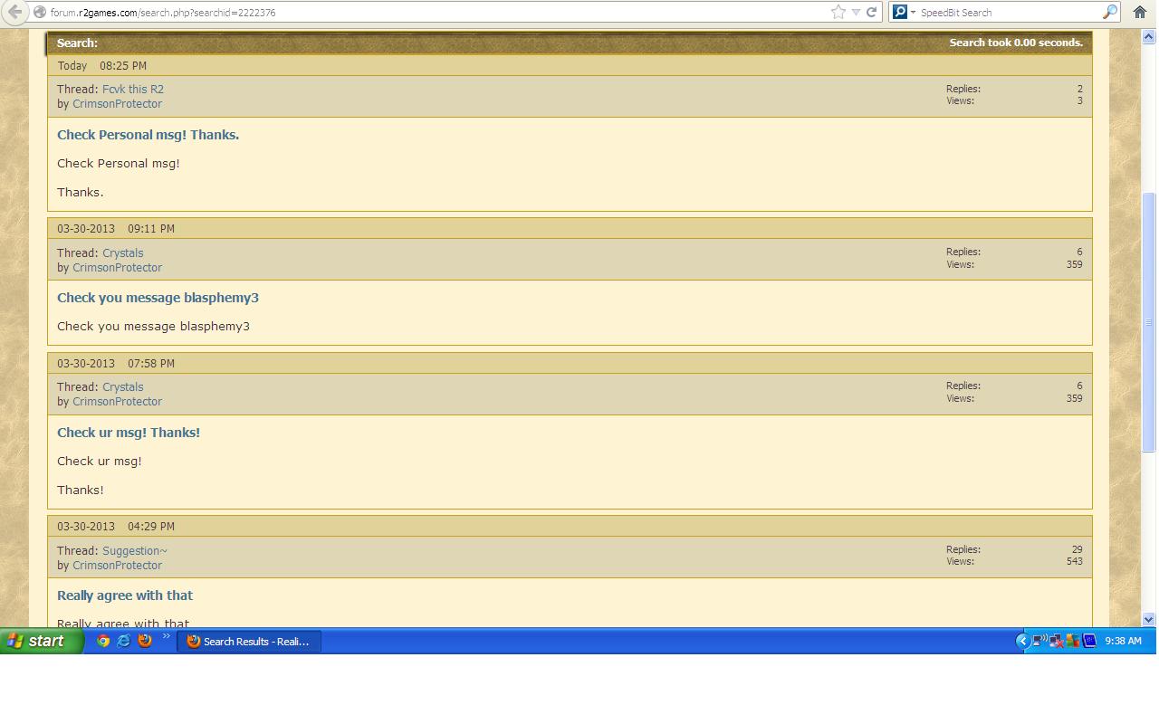Open the "Fcvk this R2" thread
Viewport: 1159px width, 724px height.
(133, 89)
